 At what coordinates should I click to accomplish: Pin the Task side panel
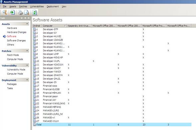point(25,18)
